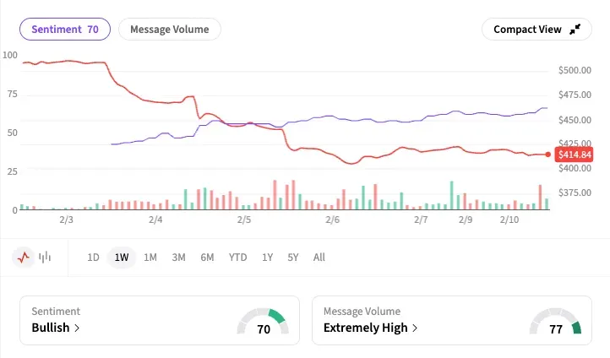Select the All time range

(x=319, y=258)
